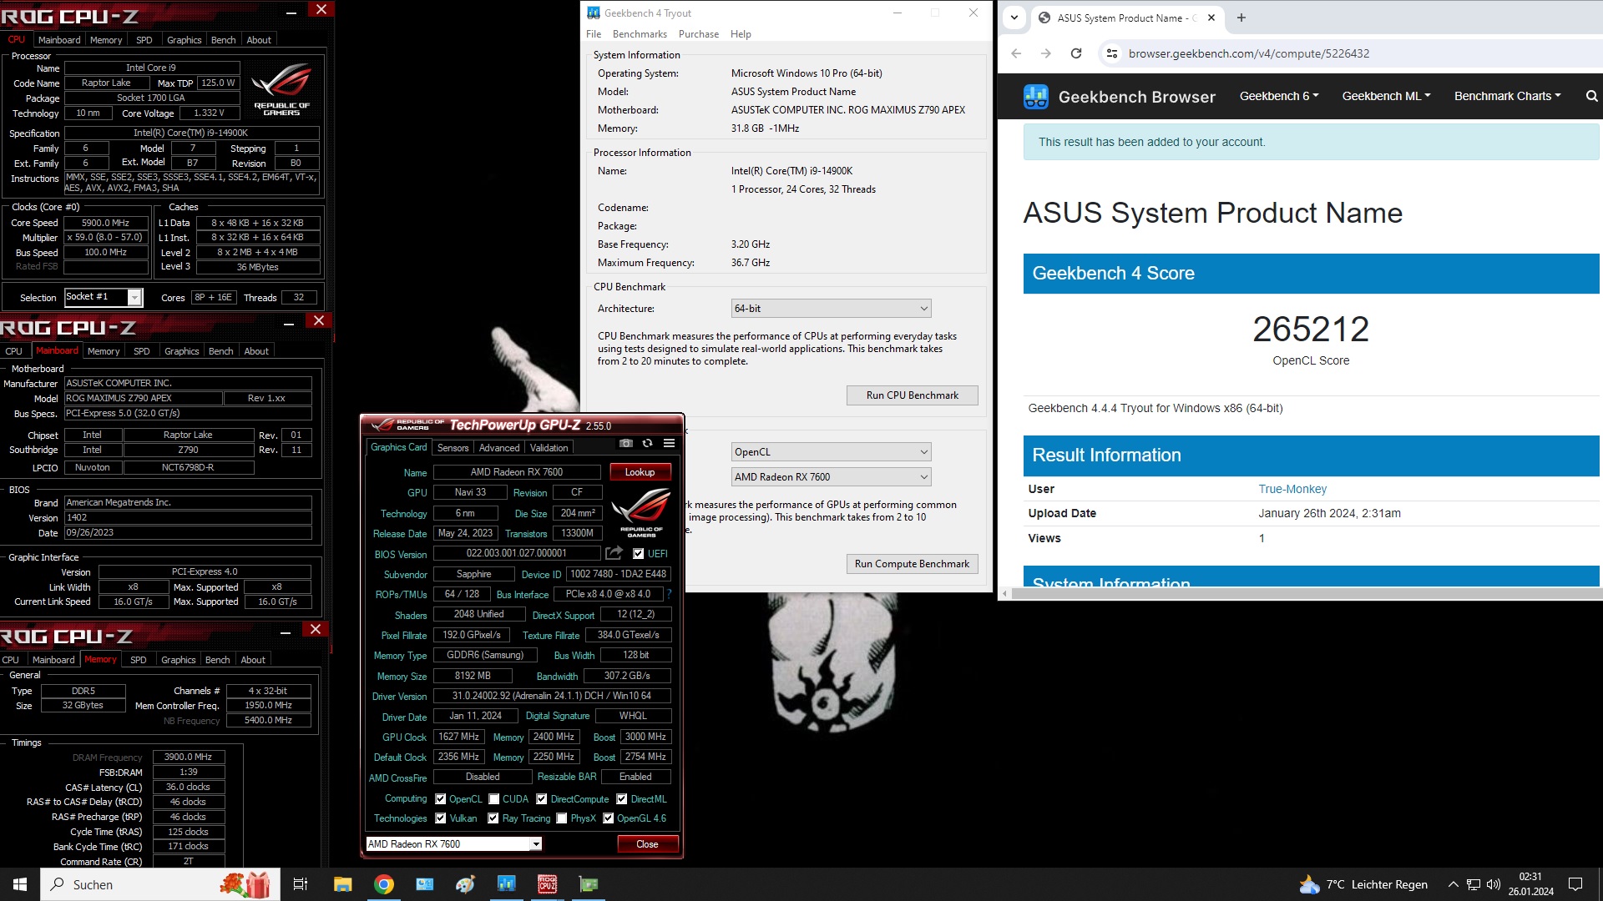Image resolution: width=1603 pixels, height=901 pixels.
Task: Expand the Geekbench 6 menu
Action: [1279, 96]
